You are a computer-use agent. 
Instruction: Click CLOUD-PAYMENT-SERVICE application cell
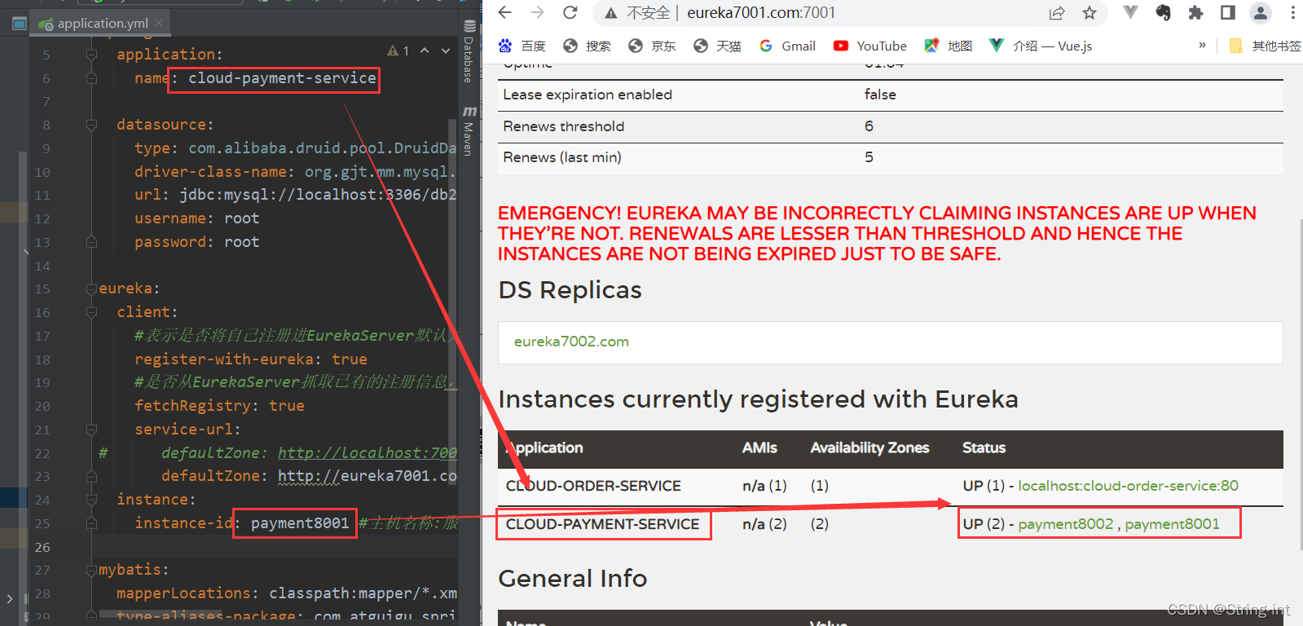[602, 524]
